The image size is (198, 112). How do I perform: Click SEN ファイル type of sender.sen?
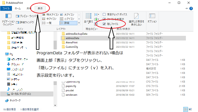pos(152,95)
